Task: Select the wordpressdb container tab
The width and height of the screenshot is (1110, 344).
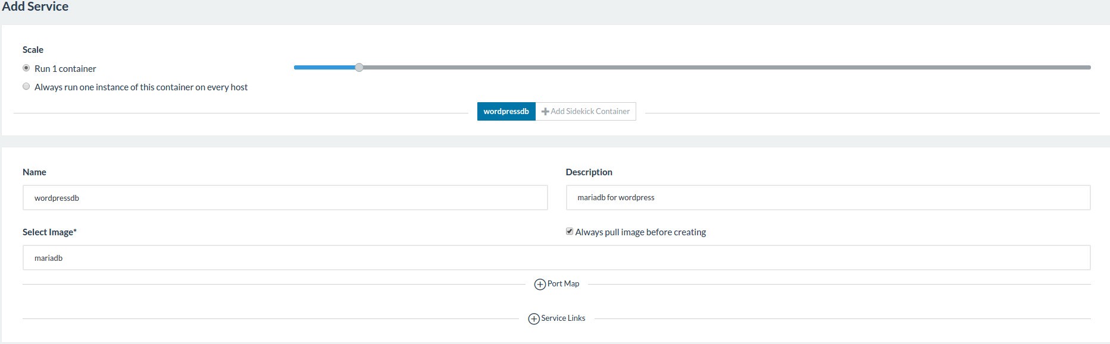Action: pyautogui.click(x=506, y=112)
